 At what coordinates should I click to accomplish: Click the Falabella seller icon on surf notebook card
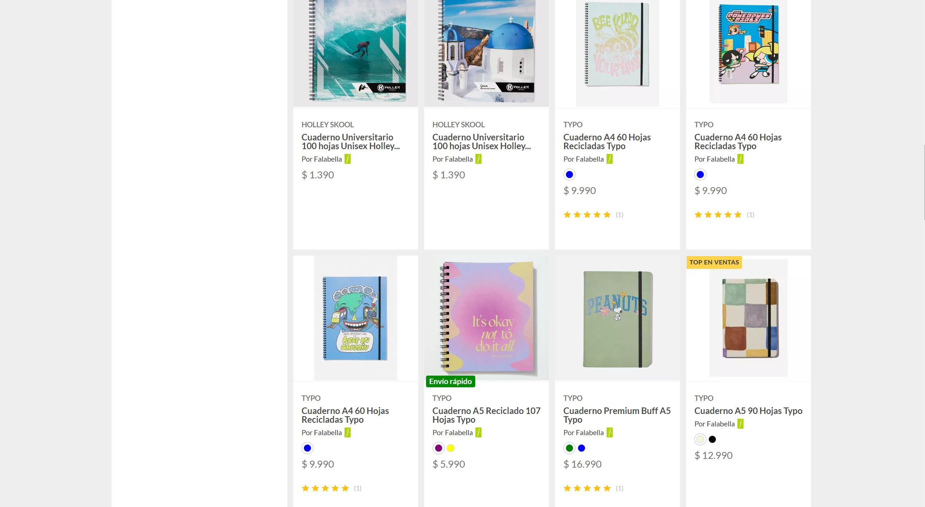pyautogui.click(x=348, y=159)
